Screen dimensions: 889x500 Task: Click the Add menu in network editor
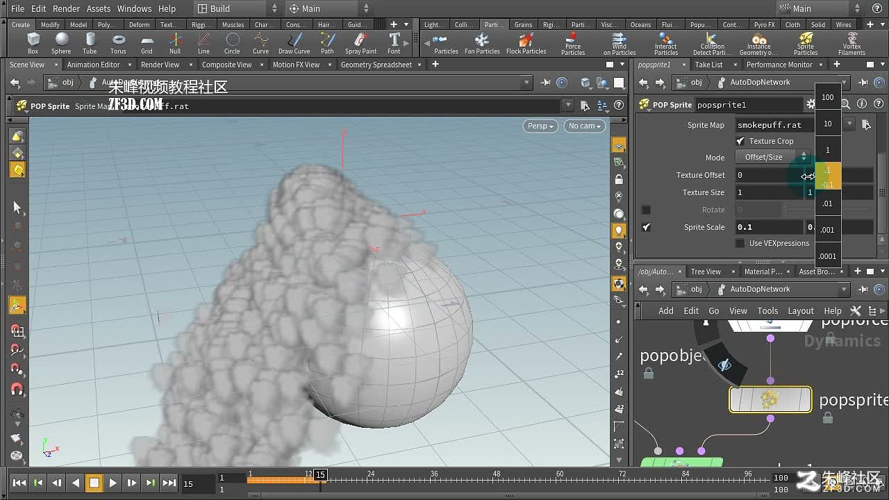pos(666,310)
